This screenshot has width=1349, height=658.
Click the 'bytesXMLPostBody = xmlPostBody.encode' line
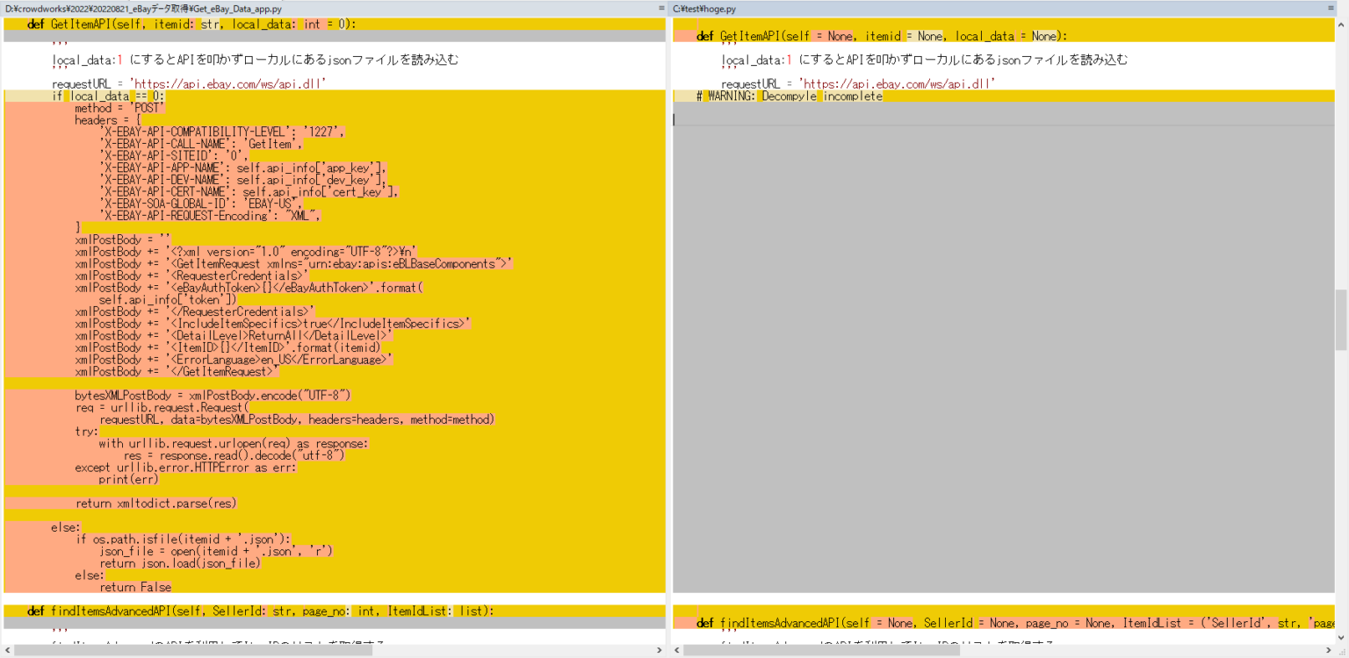(x=213, y=396)
